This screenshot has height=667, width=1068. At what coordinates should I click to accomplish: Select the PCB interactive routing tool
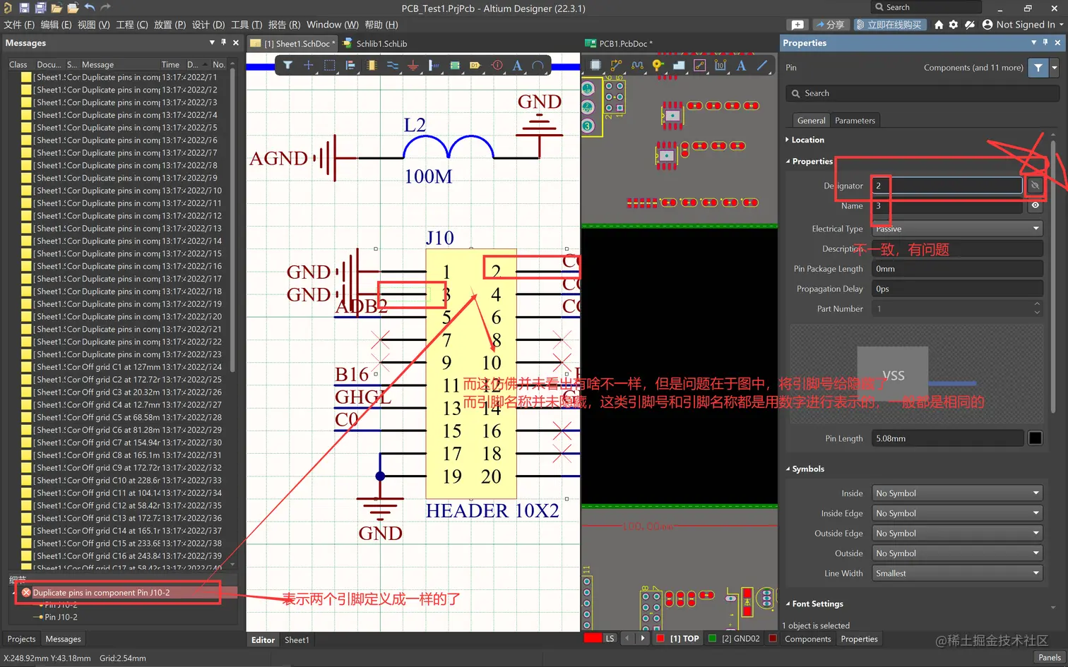click(617, 66)
